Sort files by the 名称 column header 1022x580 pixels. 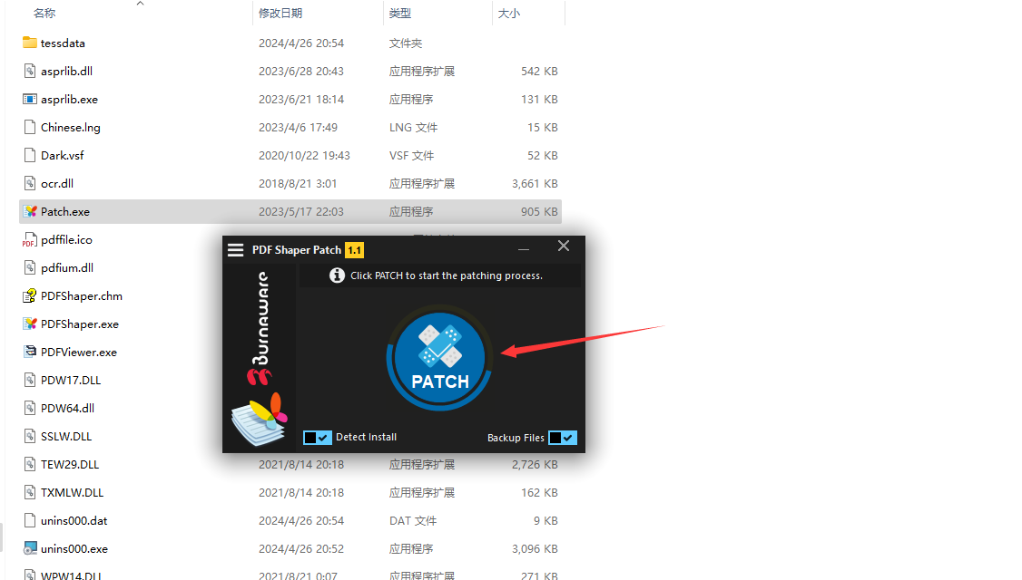click(x=44, y=13)
